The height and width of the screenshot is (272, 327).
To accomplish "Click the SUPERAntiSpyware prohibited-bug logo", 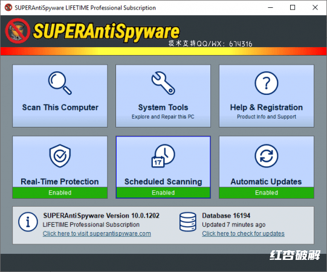I will (x=18, y=31).
